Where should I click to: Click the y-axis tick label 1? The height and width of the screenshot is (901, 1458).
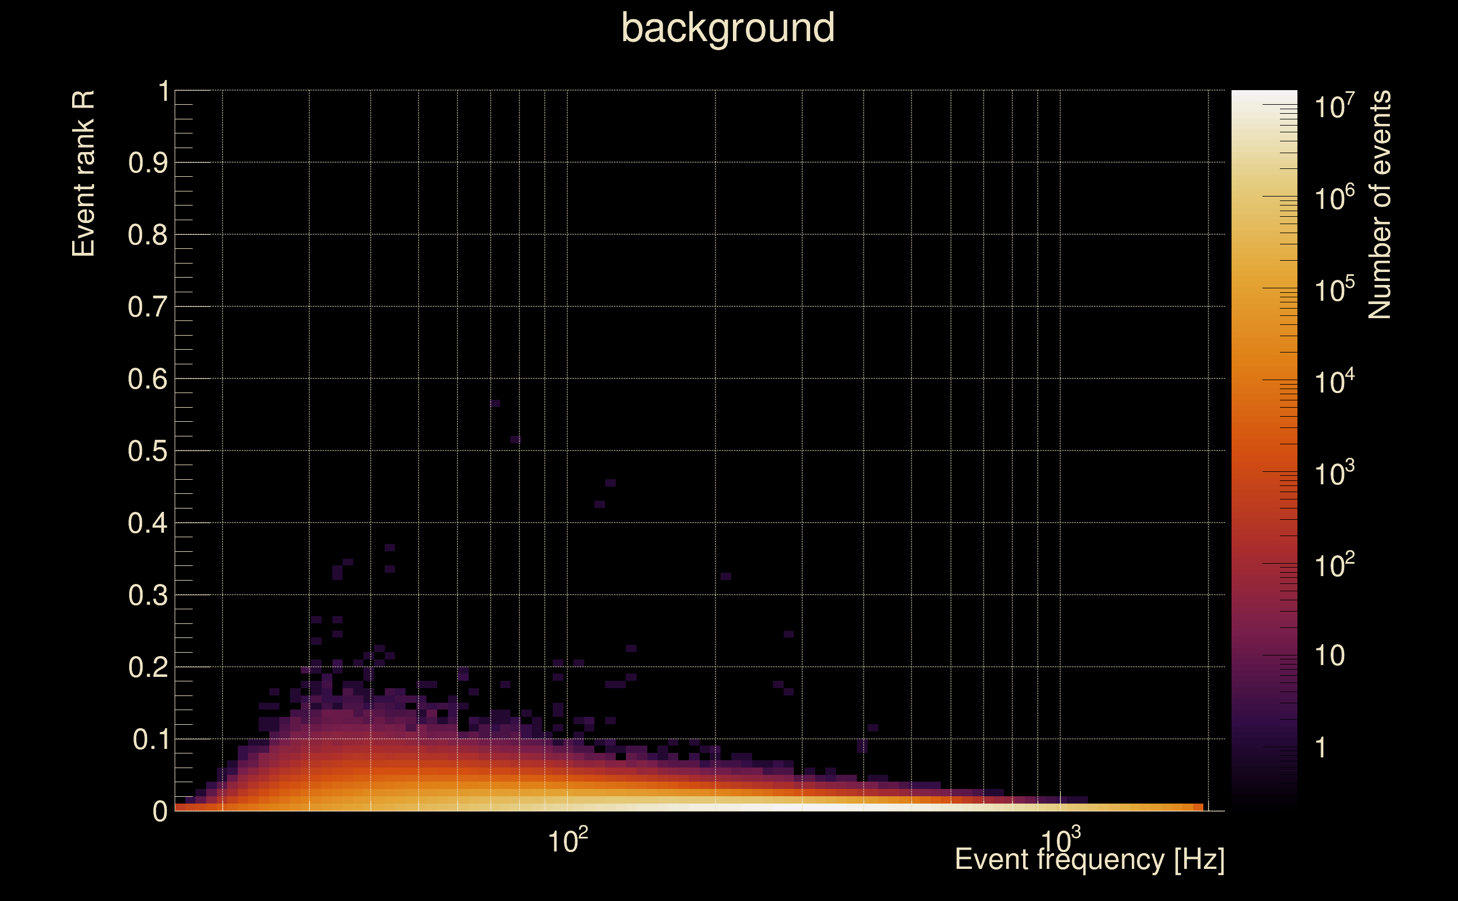[x=163, y=92]
